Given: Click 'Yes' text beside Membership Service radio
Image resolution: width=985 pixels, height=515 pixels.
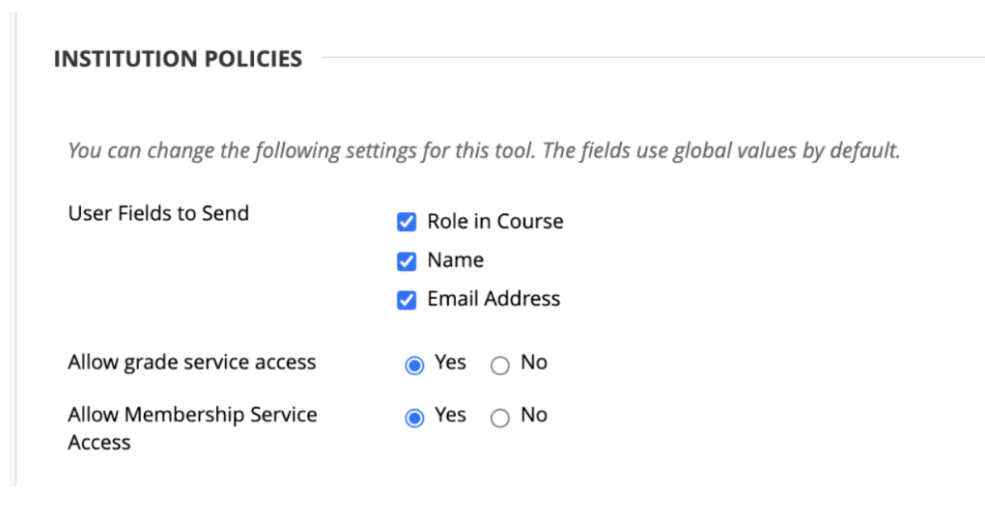Looking at the screenshot, I should [450, 415].
